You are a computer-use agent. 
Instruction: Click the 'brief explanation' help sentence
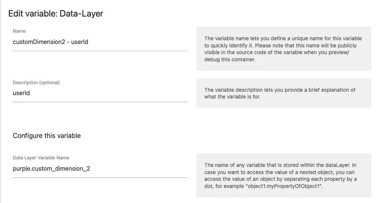280,93
